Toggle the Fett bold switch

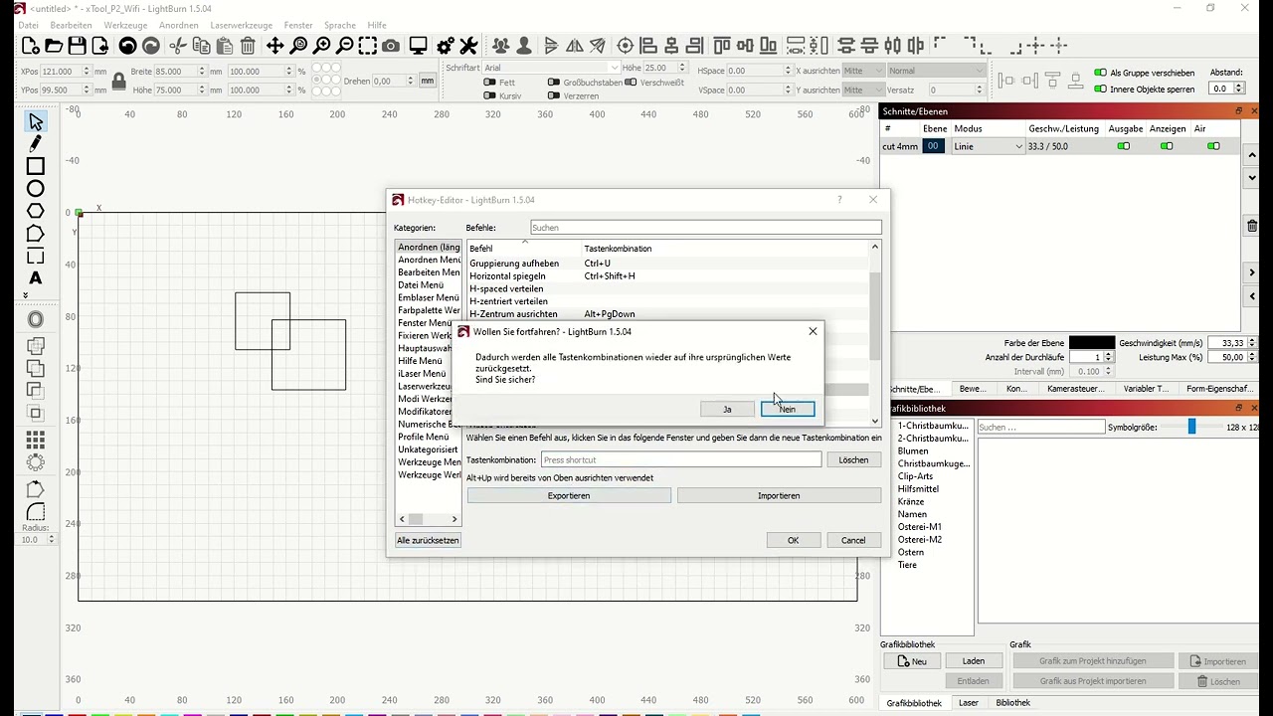pyautogui.click(x=489, y=83)
